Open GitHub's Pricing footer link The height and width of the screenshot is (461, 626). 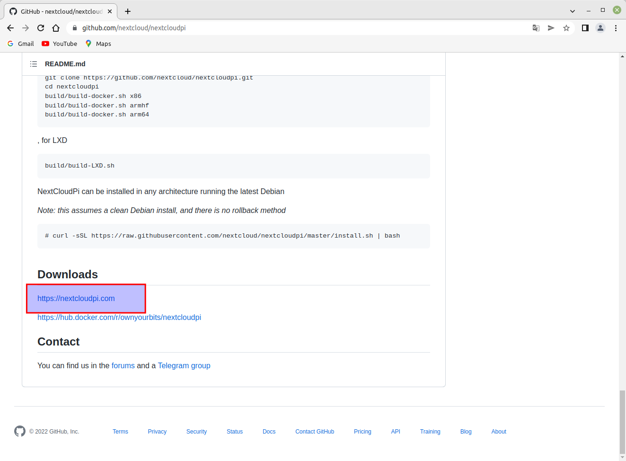click(x=362, y=431)
